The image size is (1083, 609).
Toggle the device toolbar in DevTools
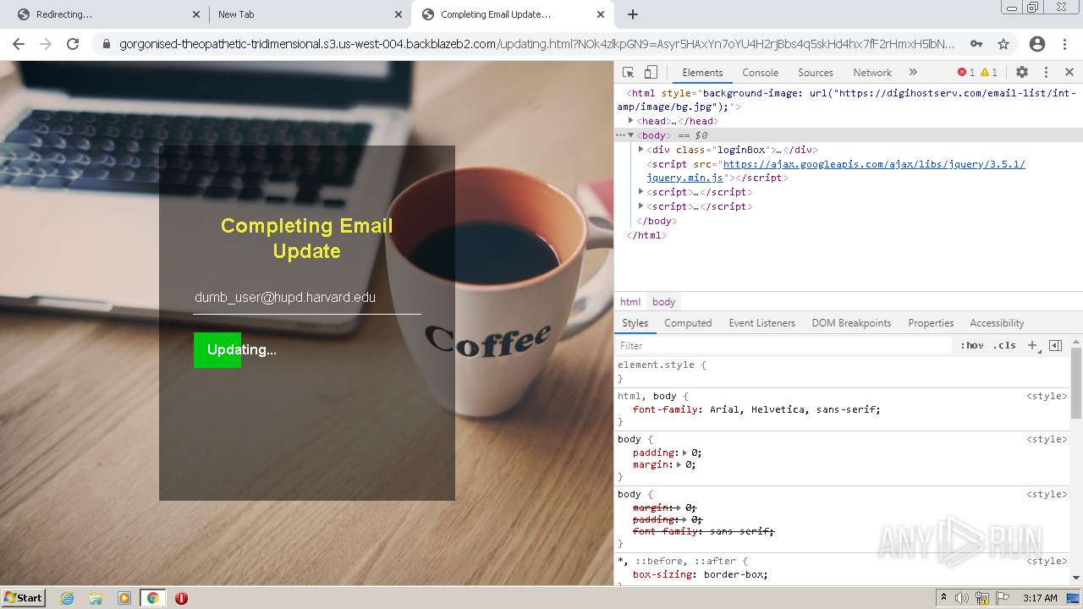point(651,73)
